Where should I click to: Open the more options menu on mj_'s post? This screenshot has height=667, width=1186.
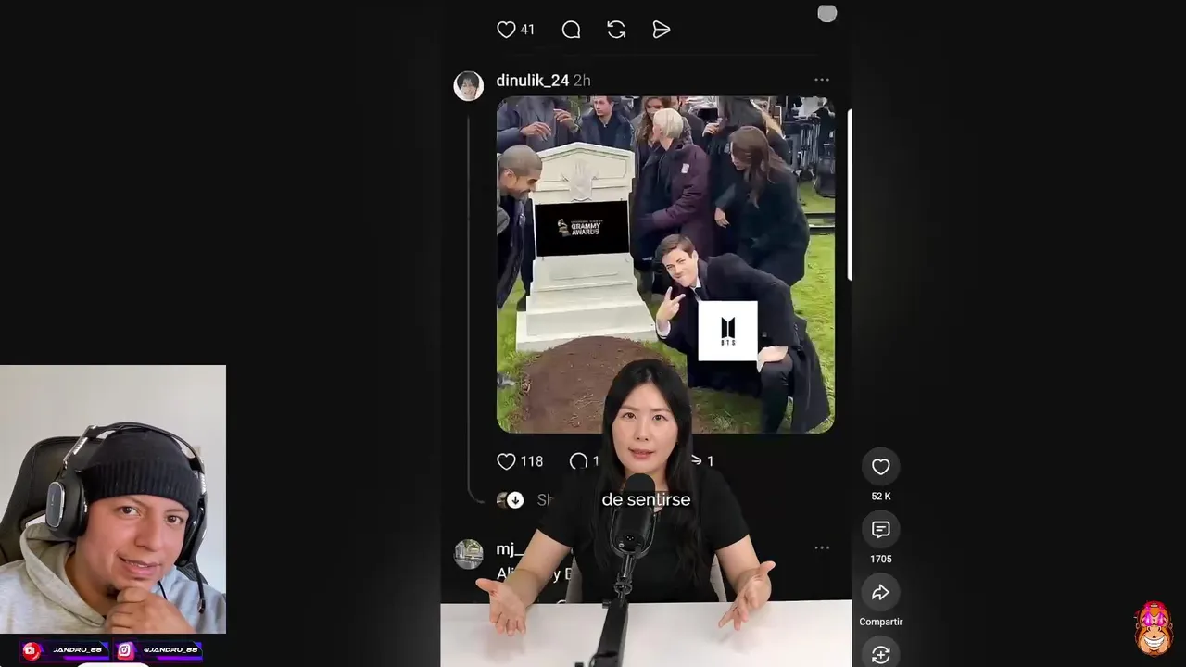[x=822, y=547]
